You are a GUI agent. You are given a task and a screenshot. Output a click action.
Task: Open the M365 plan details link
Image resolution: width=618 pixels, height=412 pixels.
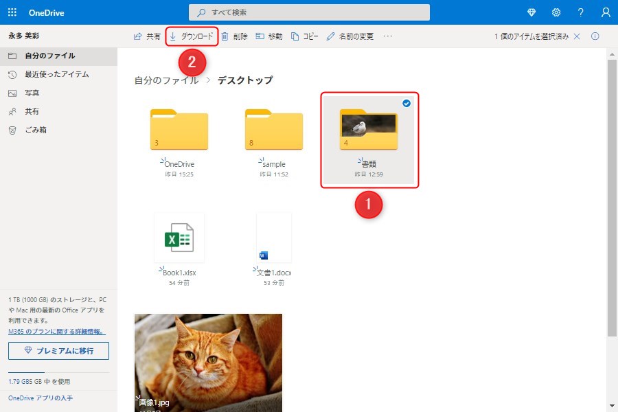coord(56,332)
